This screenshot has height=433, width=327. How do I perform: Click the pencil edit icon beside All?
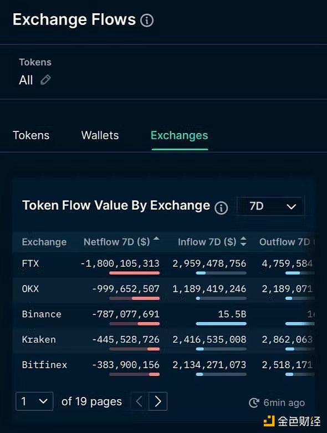tap(46, 80)
